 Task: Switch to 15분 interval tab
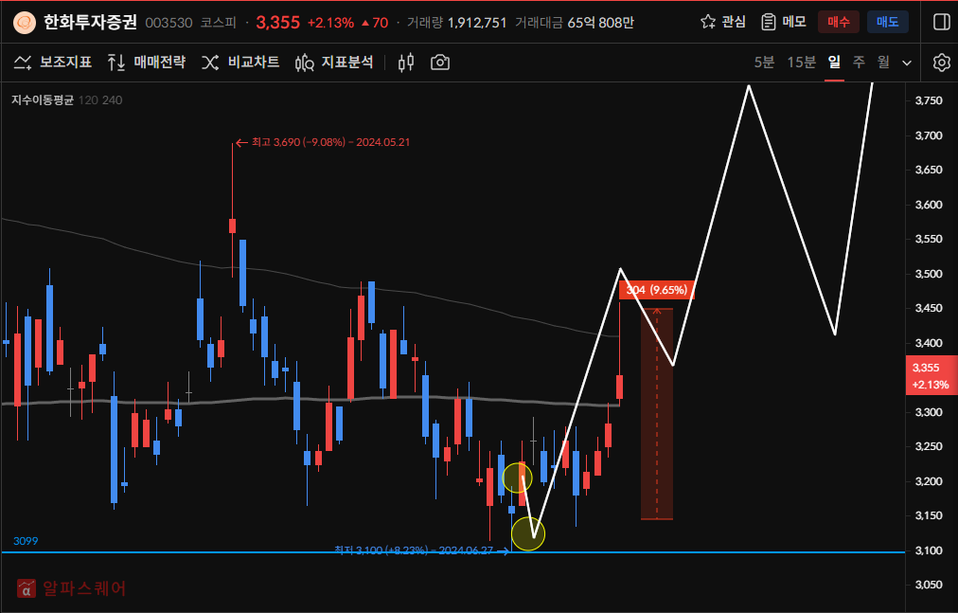tap(801, 63)
